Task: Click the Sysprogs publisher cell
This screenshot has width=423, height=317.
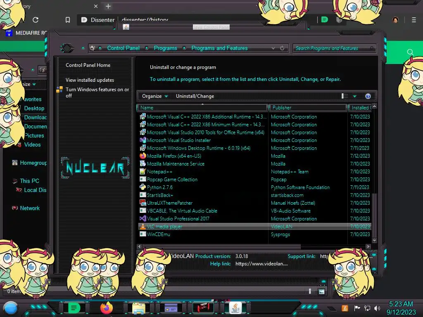Action: [x=280, y=234]
